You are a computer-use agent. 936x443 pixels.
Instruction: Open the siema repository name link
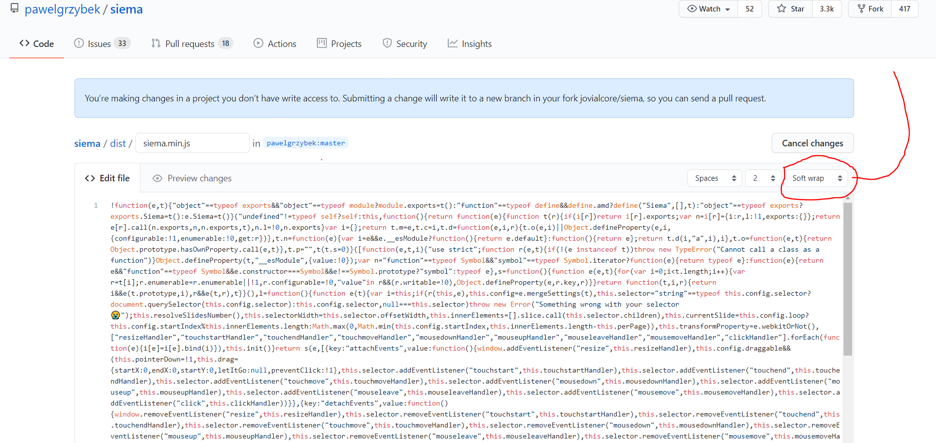(126, 9)
